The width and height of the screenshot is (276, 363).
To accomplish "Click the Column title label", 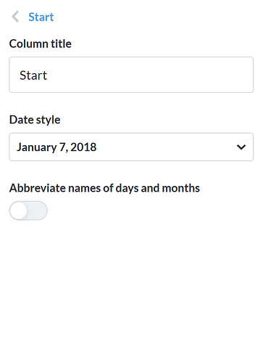I will pos(41,44).
